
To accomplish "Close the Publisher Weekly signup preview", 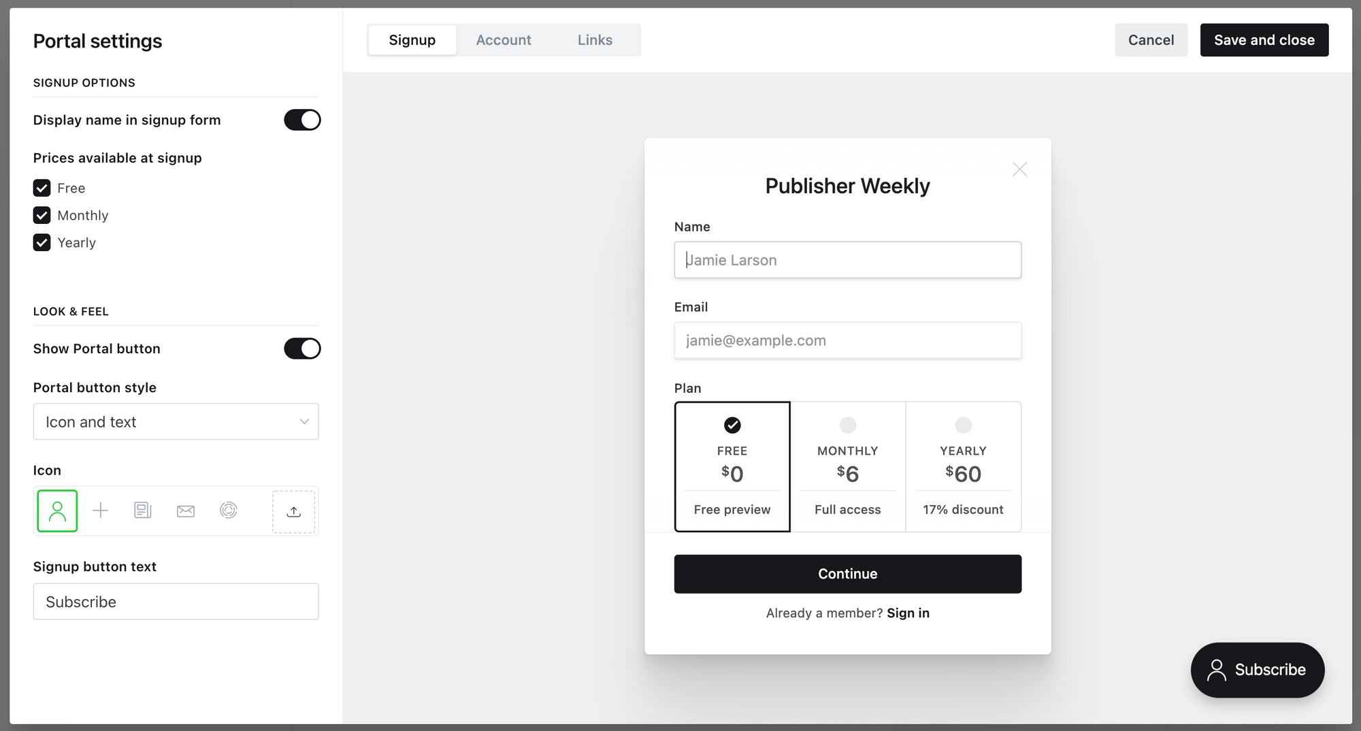I will pyautogui.click(x=1019, y=169).
